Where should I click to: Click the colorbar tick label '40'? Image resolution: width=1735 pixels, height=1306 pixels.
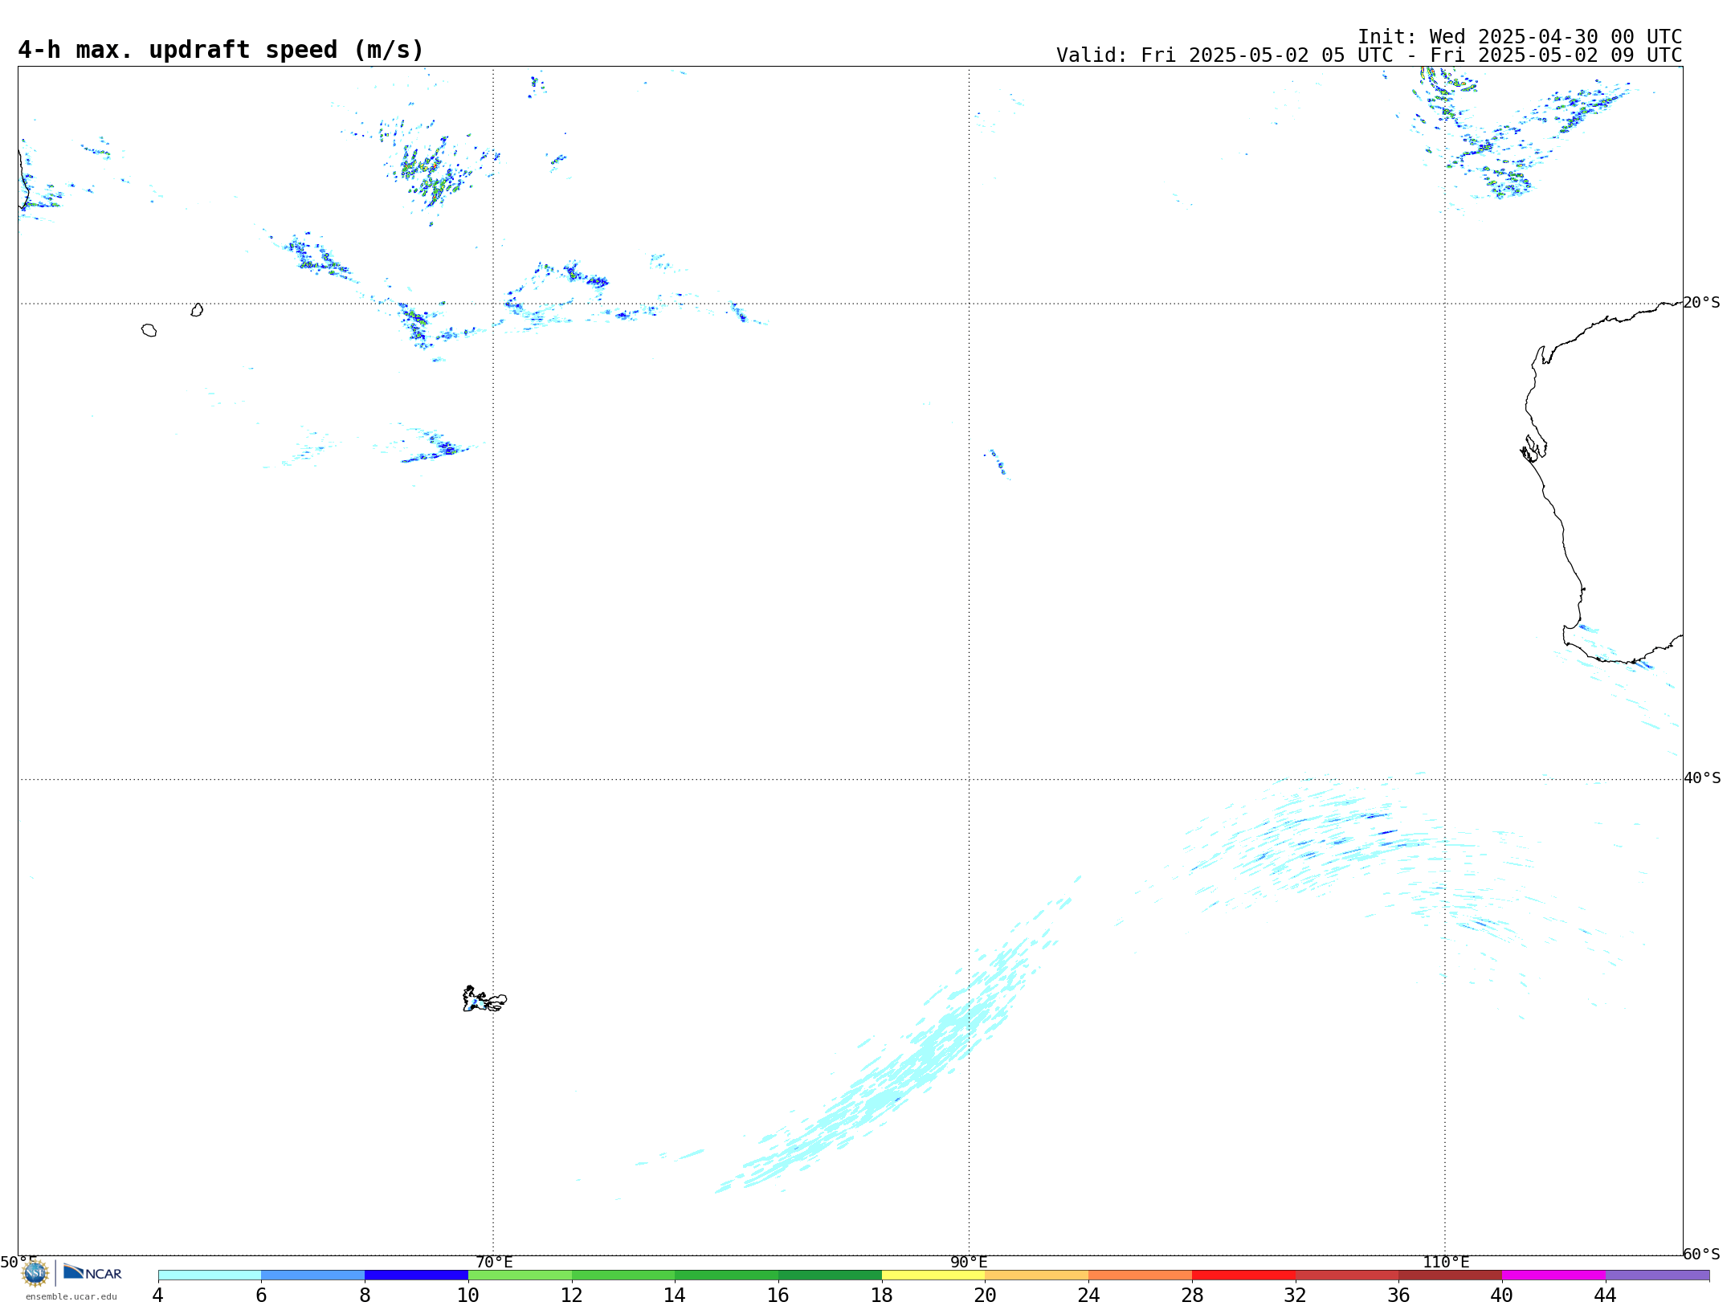click(1502, 1295)
